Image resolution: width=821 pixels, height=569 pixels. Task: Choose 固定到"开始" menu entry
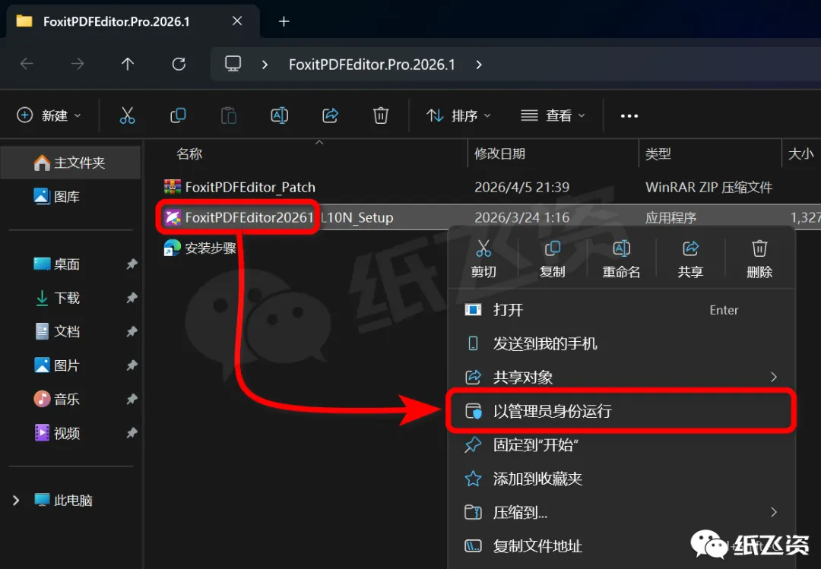click(622, 445)
